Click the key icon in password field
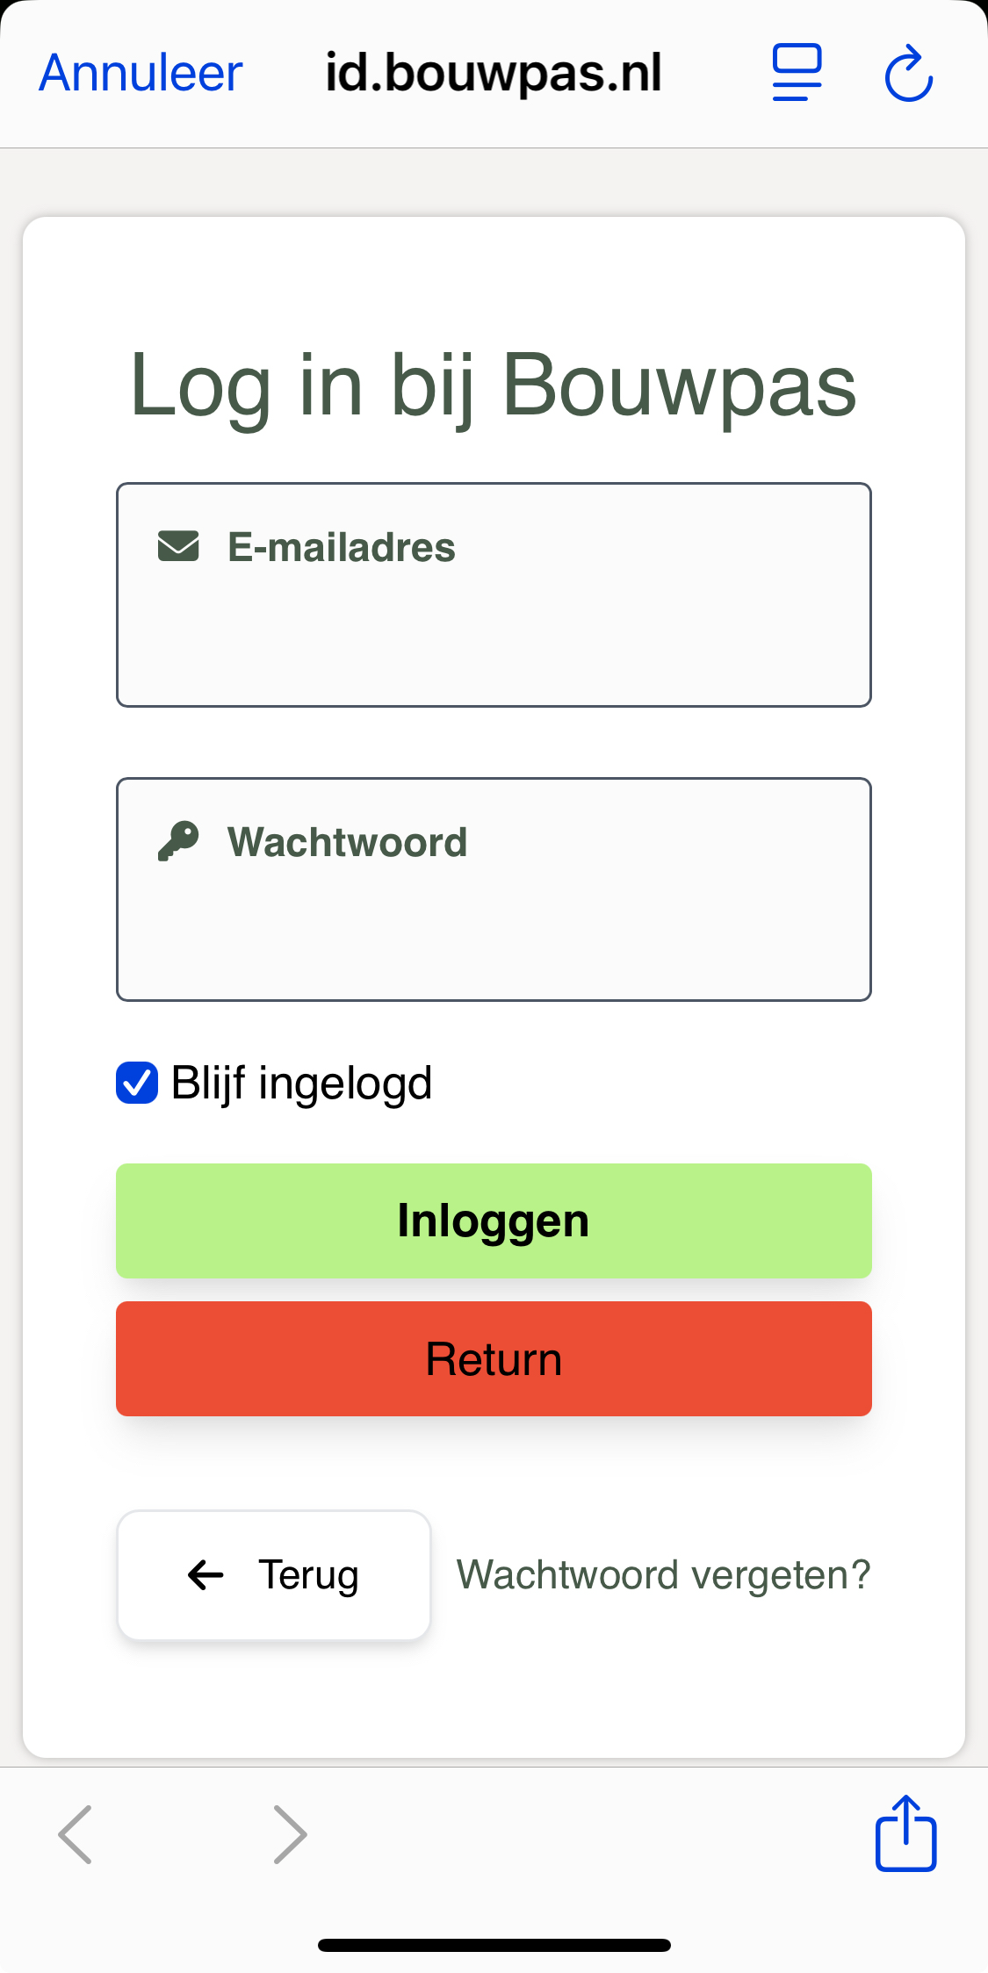The width and height of the screenshot is (988, 1973). coord(178,841)
